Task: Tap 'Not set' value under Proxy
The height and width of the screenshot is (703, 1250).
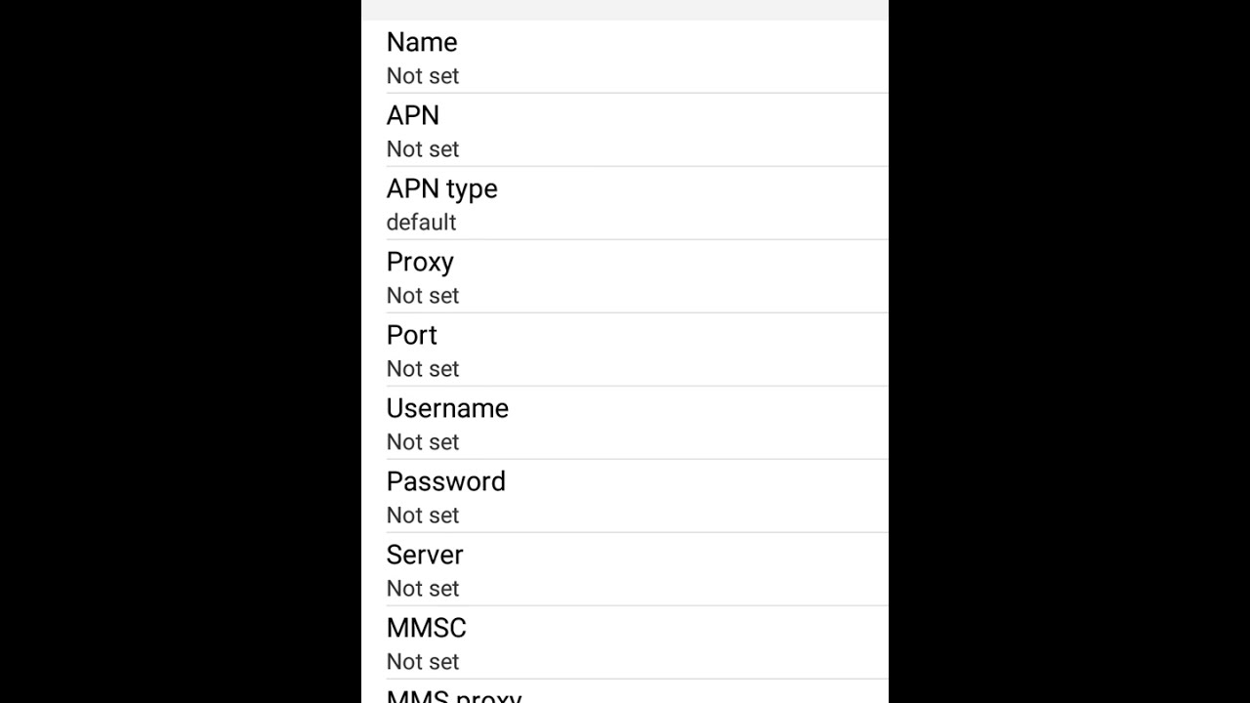Action: tap(423, 296)
